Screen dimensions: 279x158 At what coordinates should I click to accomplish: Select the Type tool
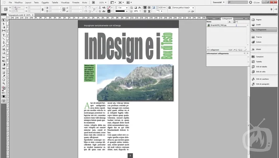point(4,35)
